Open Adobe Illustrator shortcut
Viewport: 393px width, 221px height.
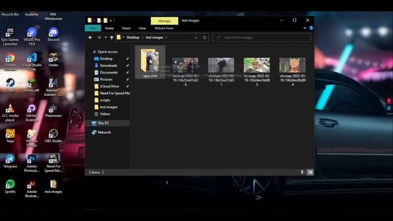tap(32, 188)
